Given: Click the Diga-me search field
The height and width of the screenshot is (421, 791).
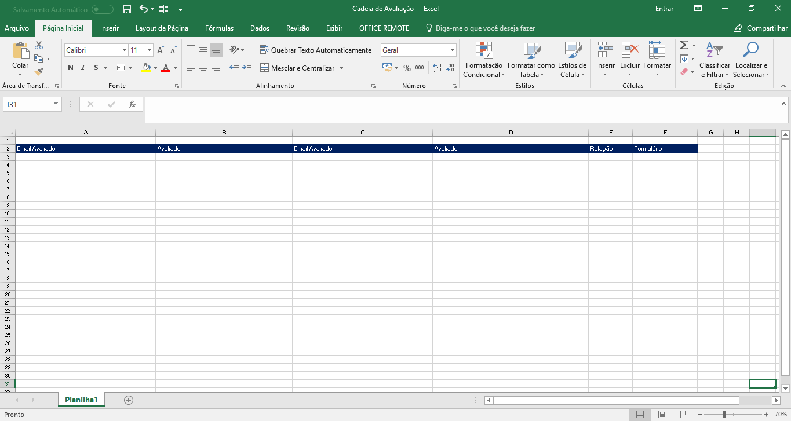Looking at the screenshot, I should point(480,28).
